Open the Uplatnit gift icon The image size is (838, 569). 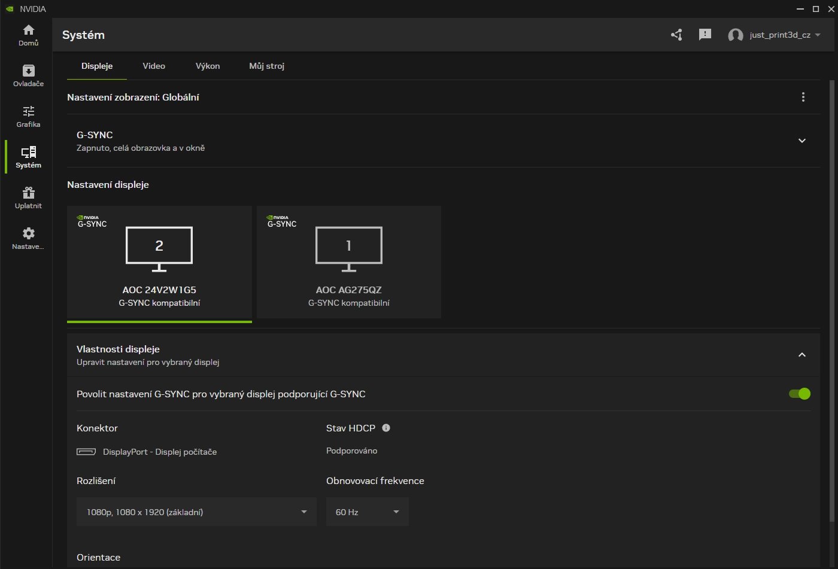(28, 198)
